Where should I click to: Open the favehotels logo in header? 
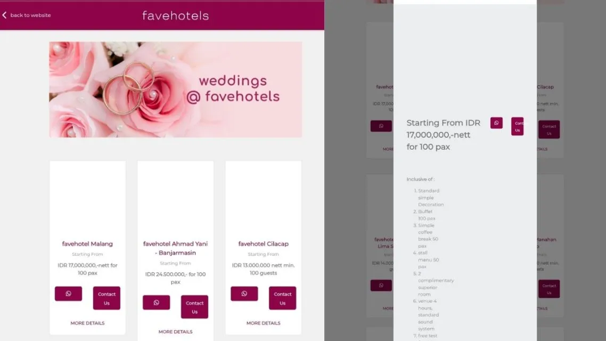175,15
